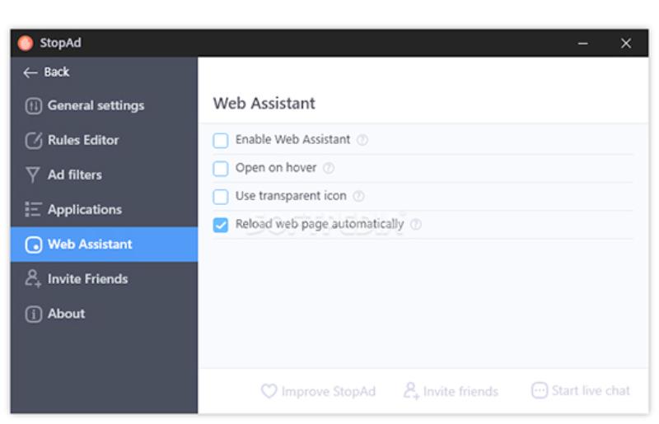The width and height of the screenshot is (659, 424).
Task: Click the Rules Editor pencil icon
Action: pos(34,141)
